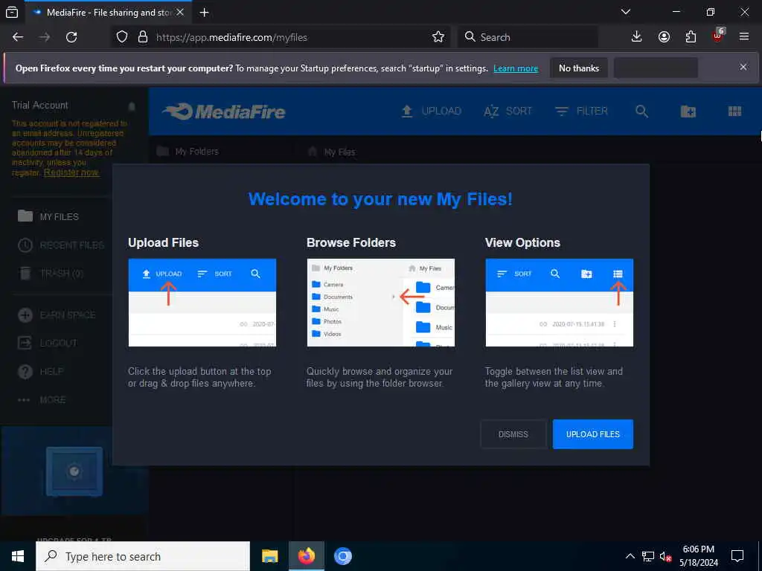Click the Firefox back arrow
762x571 pixels.
[18, 37]
